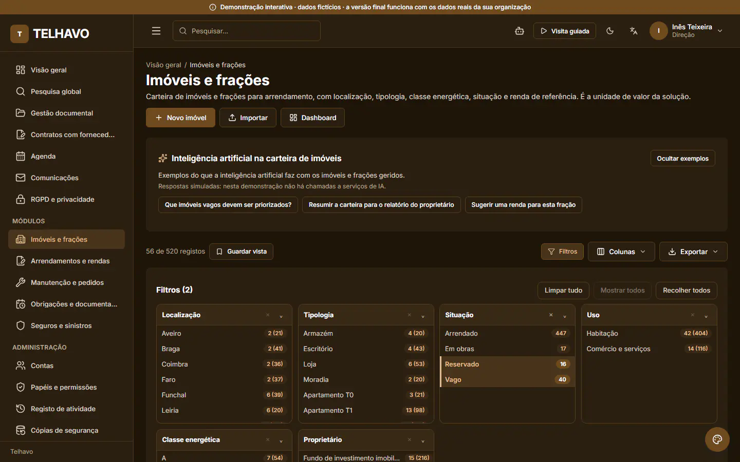Image resolution: width=740 pixels, height=462 pixels.
Task: Click Limpar tudo filters button
Action: (x=563, y=291)
